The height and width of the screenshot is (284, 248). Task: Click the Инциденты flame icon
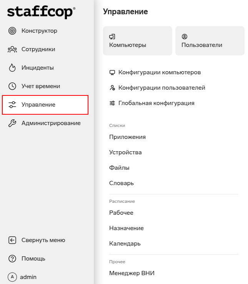tap(12, 68)
